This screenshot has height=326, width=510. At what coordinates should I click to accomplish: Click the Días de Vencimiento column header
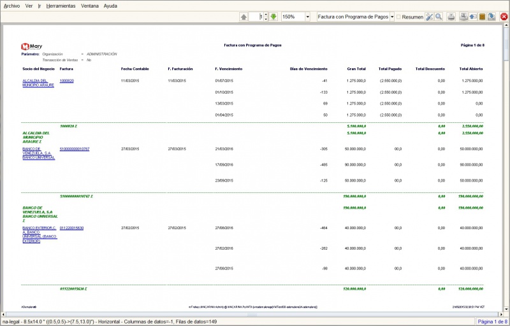pos(309,69)
